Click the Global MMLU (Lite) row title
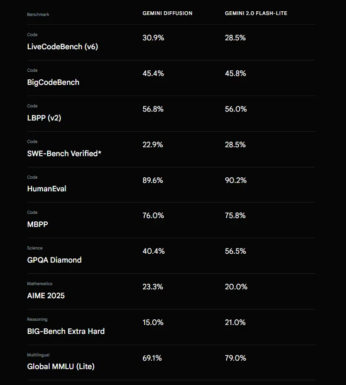The image size is (346, 385). 60,366
